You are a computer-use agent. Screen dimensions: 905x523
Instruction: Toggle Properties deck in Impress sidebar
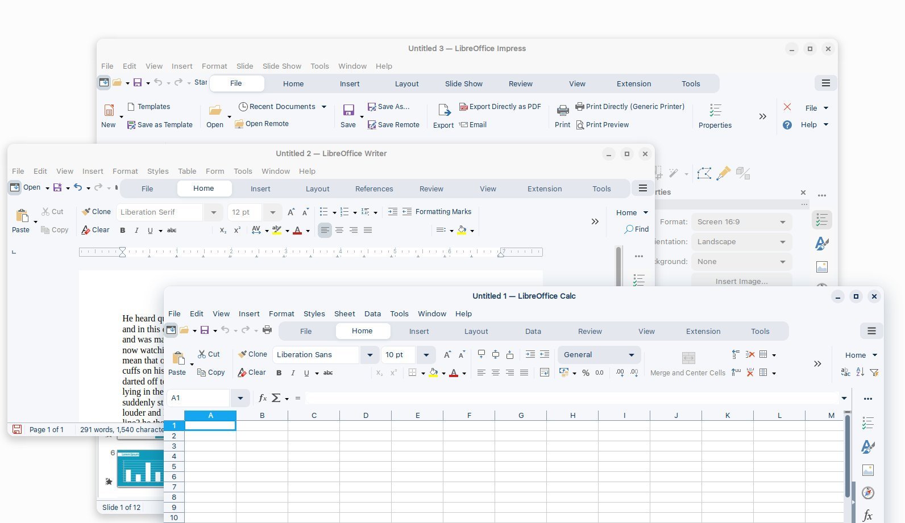coord(821,220)
